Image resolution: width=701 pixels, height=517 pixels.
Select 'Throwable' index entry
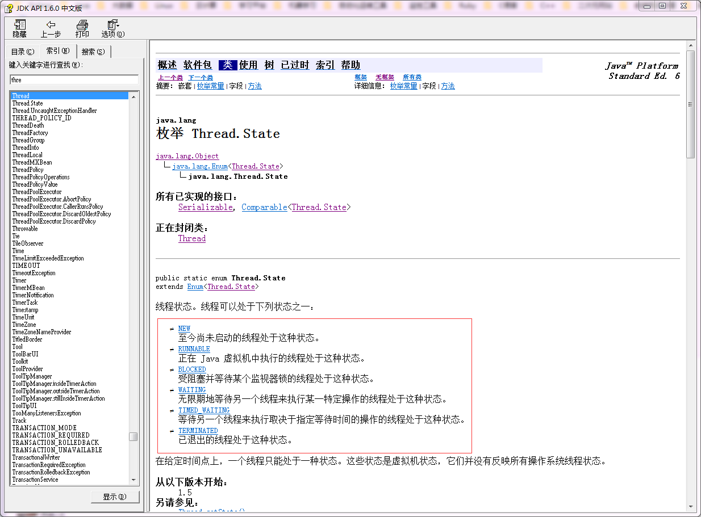[x=25, y=229]
